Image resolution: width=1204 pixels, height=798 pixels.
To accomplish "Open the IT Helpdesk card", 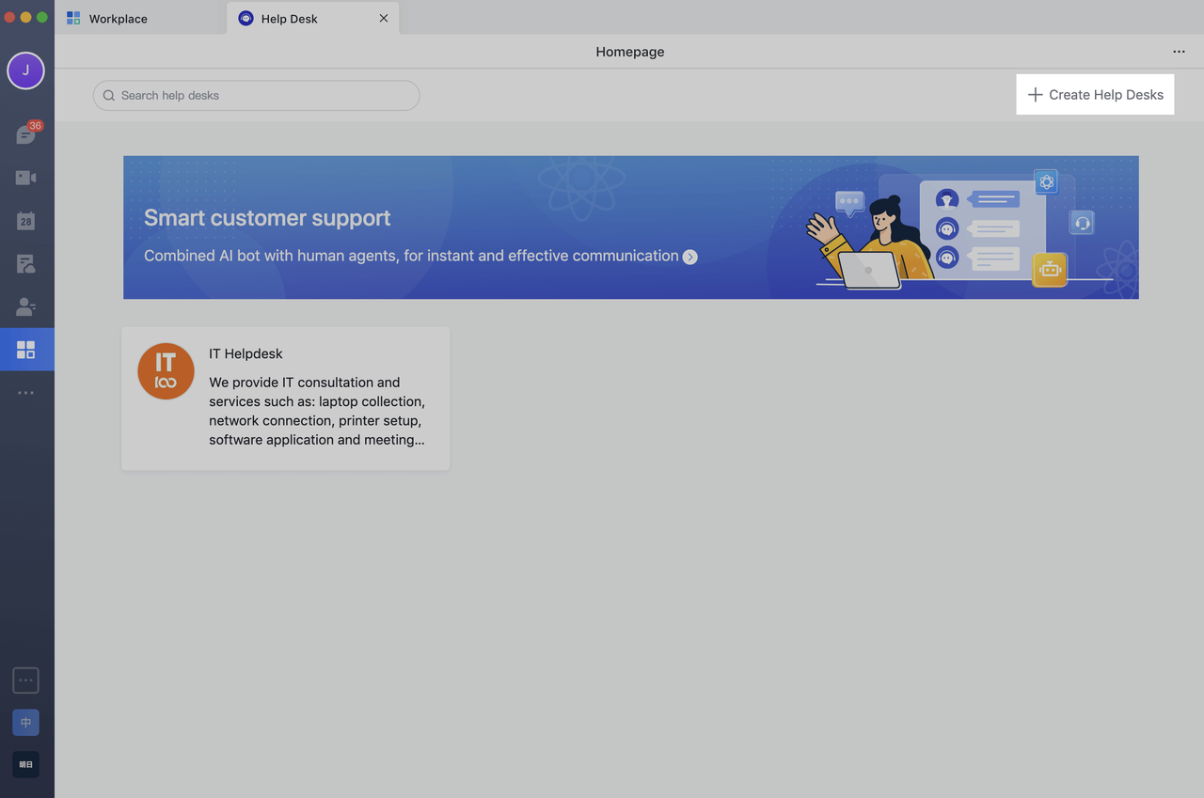I will tap(285, 399).
